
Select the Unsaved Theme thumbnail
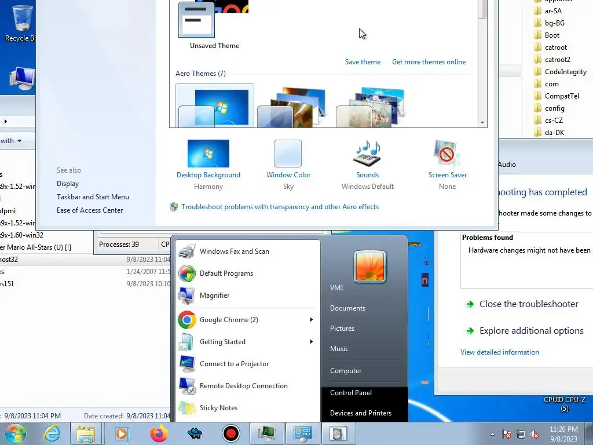[x=214, y=25]
